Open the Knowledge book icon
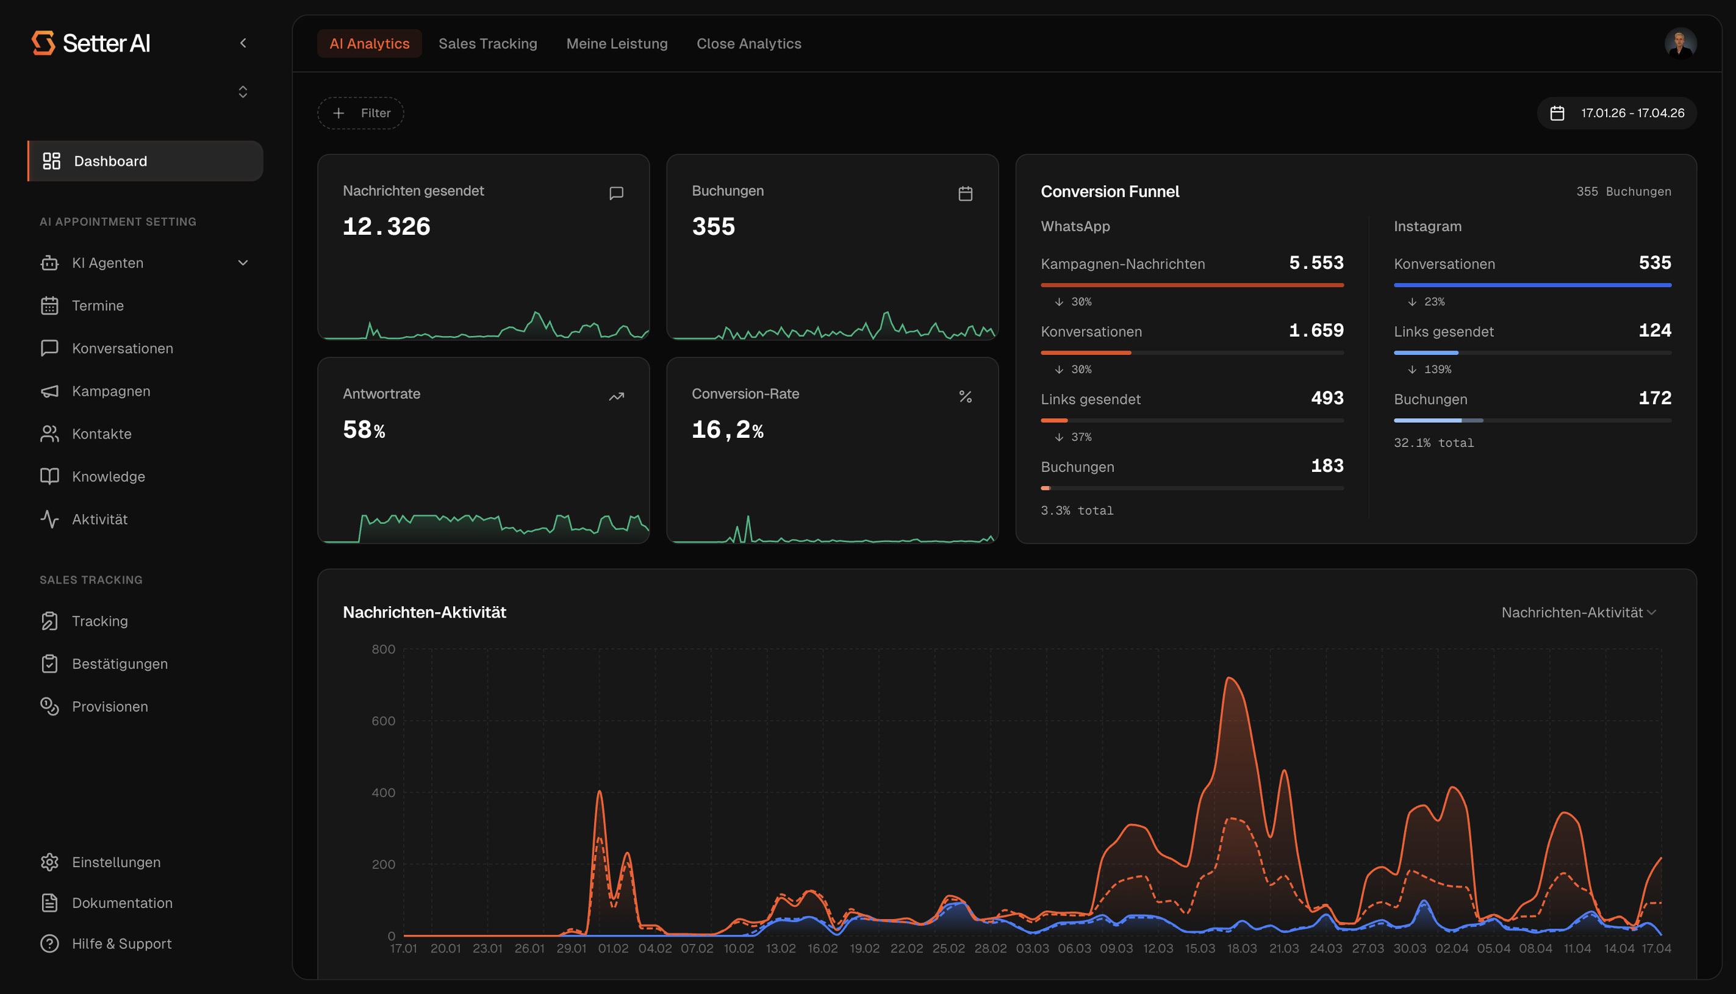 pyautogui.click(x=49, y=476)
